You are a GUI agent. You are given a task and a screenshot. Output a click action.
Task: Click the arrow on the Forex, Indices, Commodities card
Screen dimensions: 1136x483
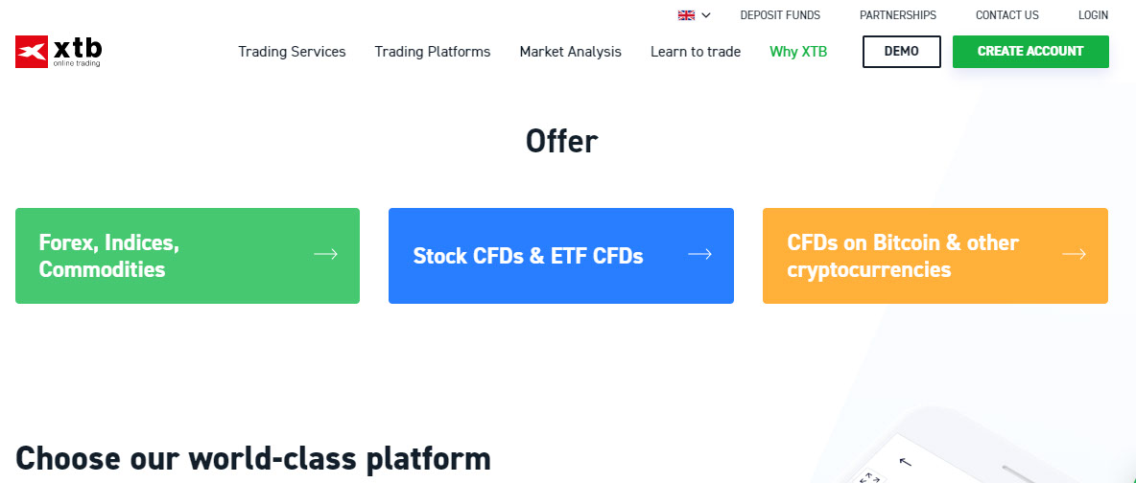[x=325, y=254]
